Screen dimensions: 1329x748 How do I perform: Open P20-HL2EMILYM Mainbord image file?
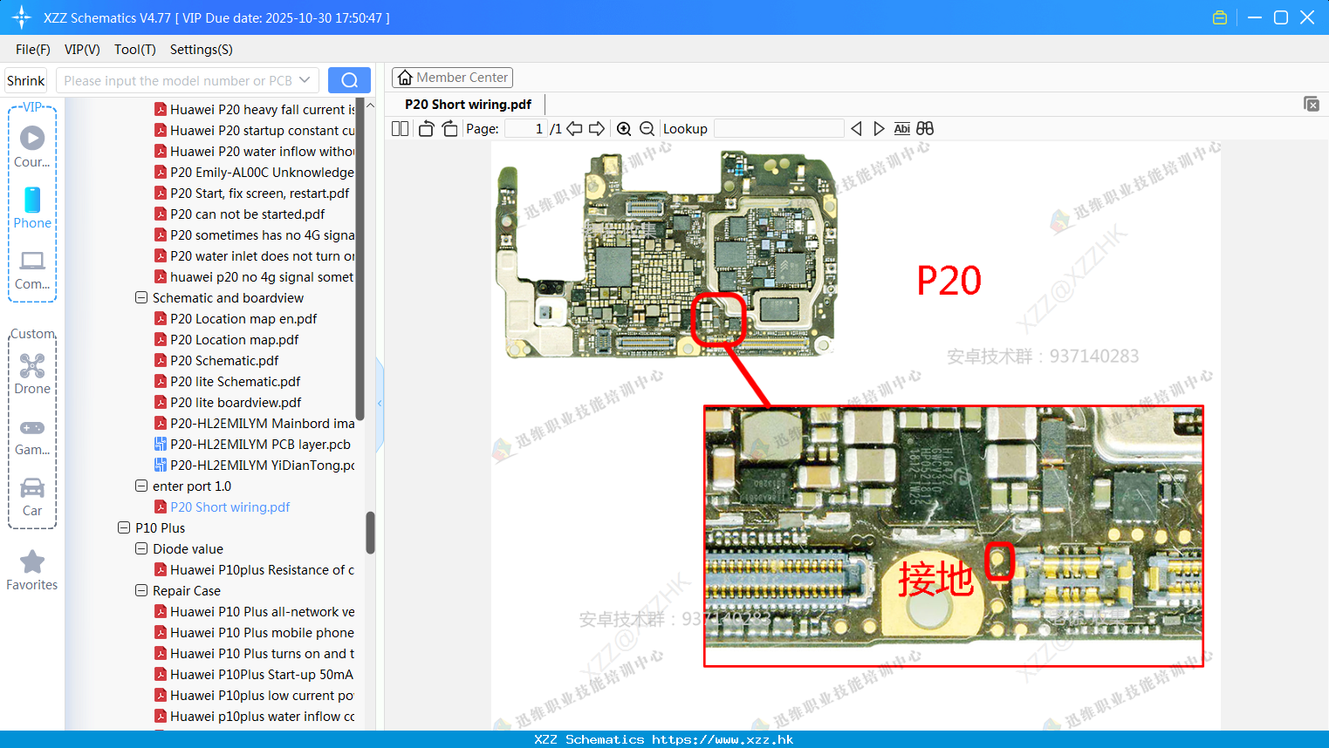pyautogui.click(x=262, y=423)
